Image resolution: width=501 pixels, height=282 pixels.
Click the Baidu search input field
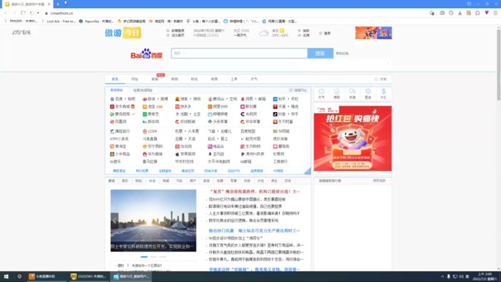(x=239, y=53)
